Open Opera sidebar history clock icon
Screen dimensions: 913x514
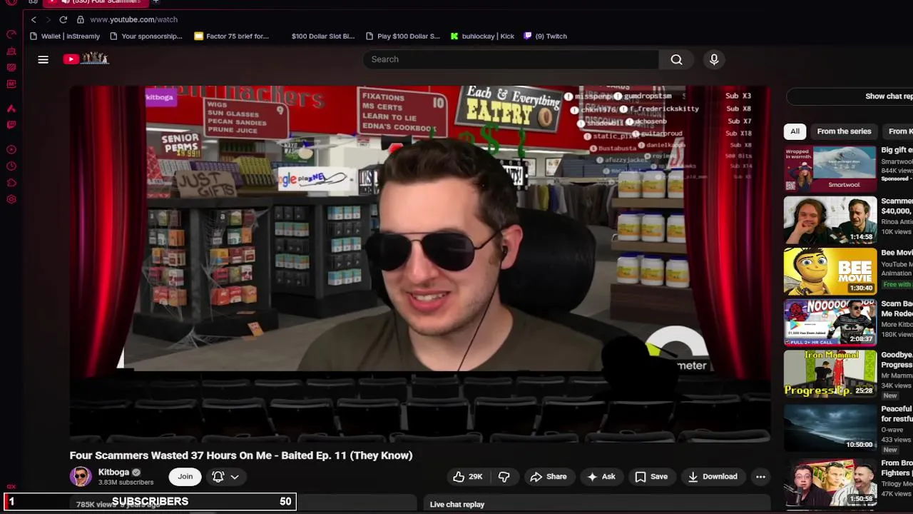11,166
